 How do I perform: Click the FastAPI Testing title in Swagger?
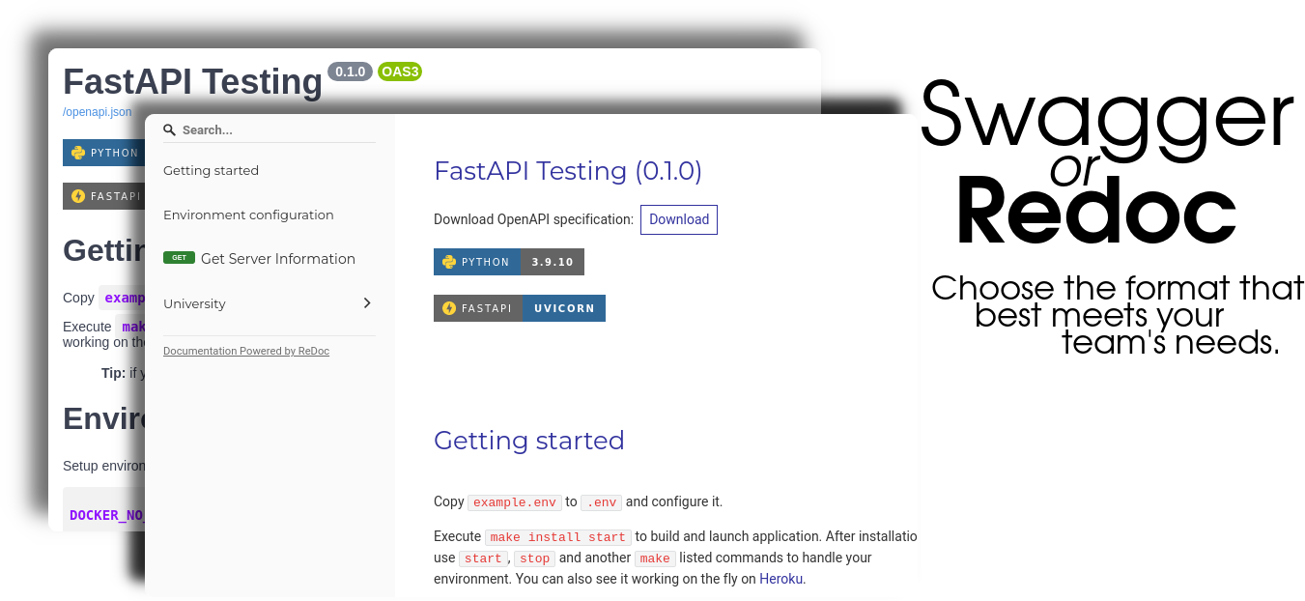tap(192, 81)
